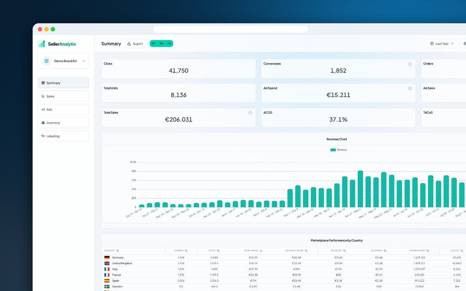Image resolution: width=466 pixels, height=291 pixels.
Task: Sort table by Total Sales column
Action: [x=253, y=251]
